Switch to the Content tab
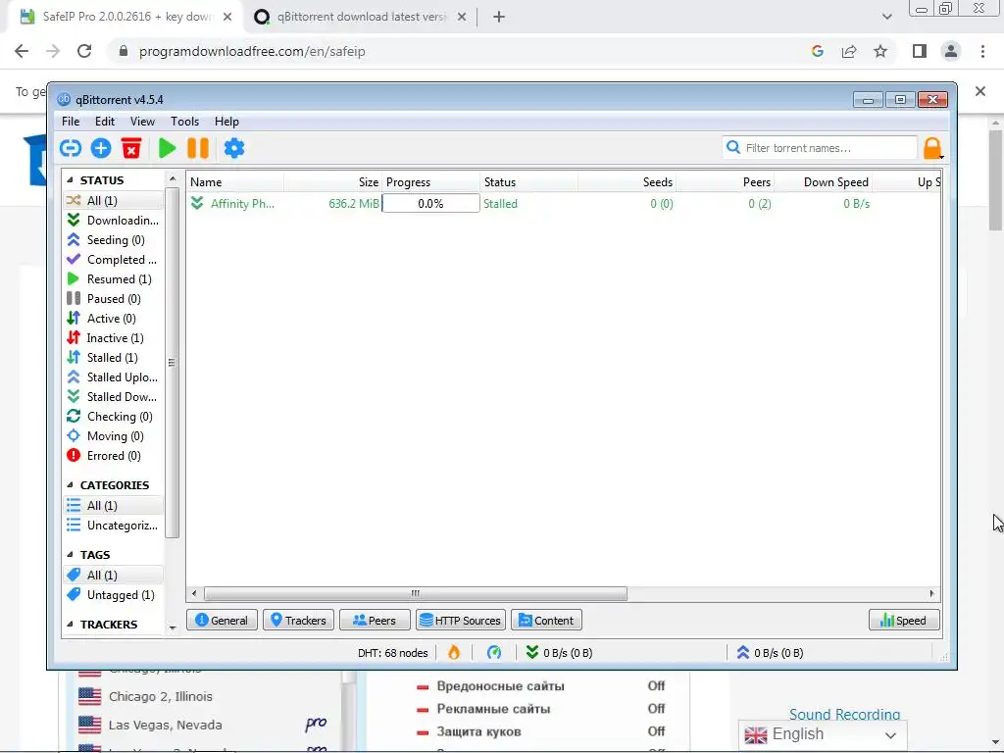The image size is (1004, 753). [x=546, y=620]
